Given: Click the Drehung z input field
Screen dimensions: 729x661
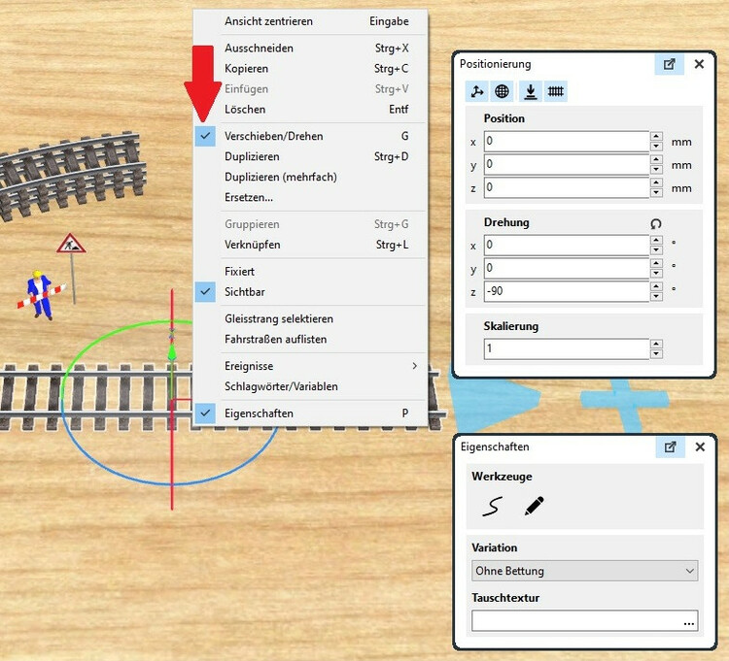Looking at the screenshot, I should [564, 291].
